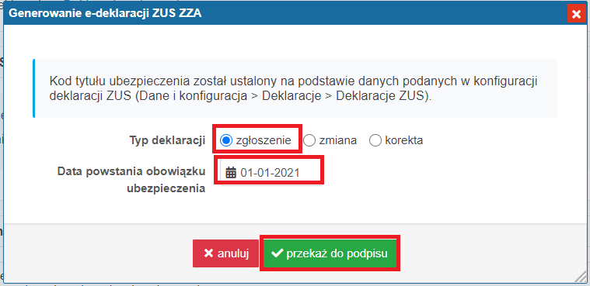The width and height of the screenshot is (590, 286).
Task: Click the "Data powstania obowiązku ubezpieczenia" label
Action: (x=131, y=180)
